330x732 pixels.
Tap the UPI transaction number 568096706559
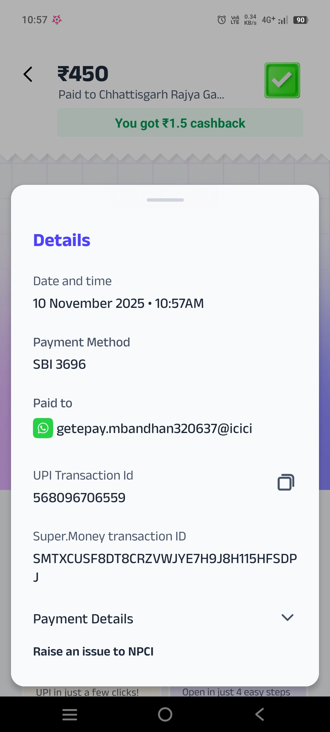[79, 498]
